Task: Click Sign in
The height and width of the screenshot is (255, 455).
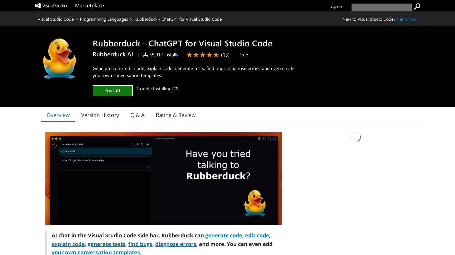Action: (336, 6)
